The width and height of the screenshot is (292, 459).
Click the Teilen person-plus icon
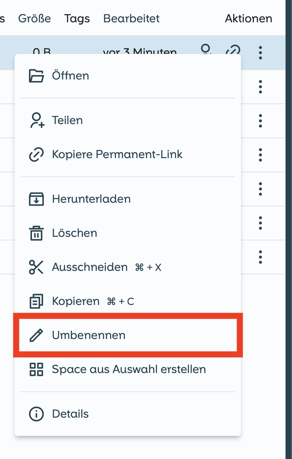[36, 120]
